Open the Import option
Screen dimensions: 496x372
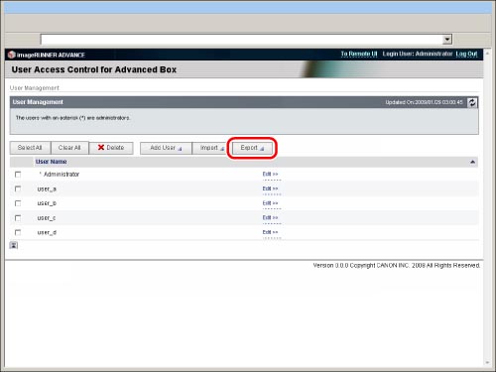212,148
